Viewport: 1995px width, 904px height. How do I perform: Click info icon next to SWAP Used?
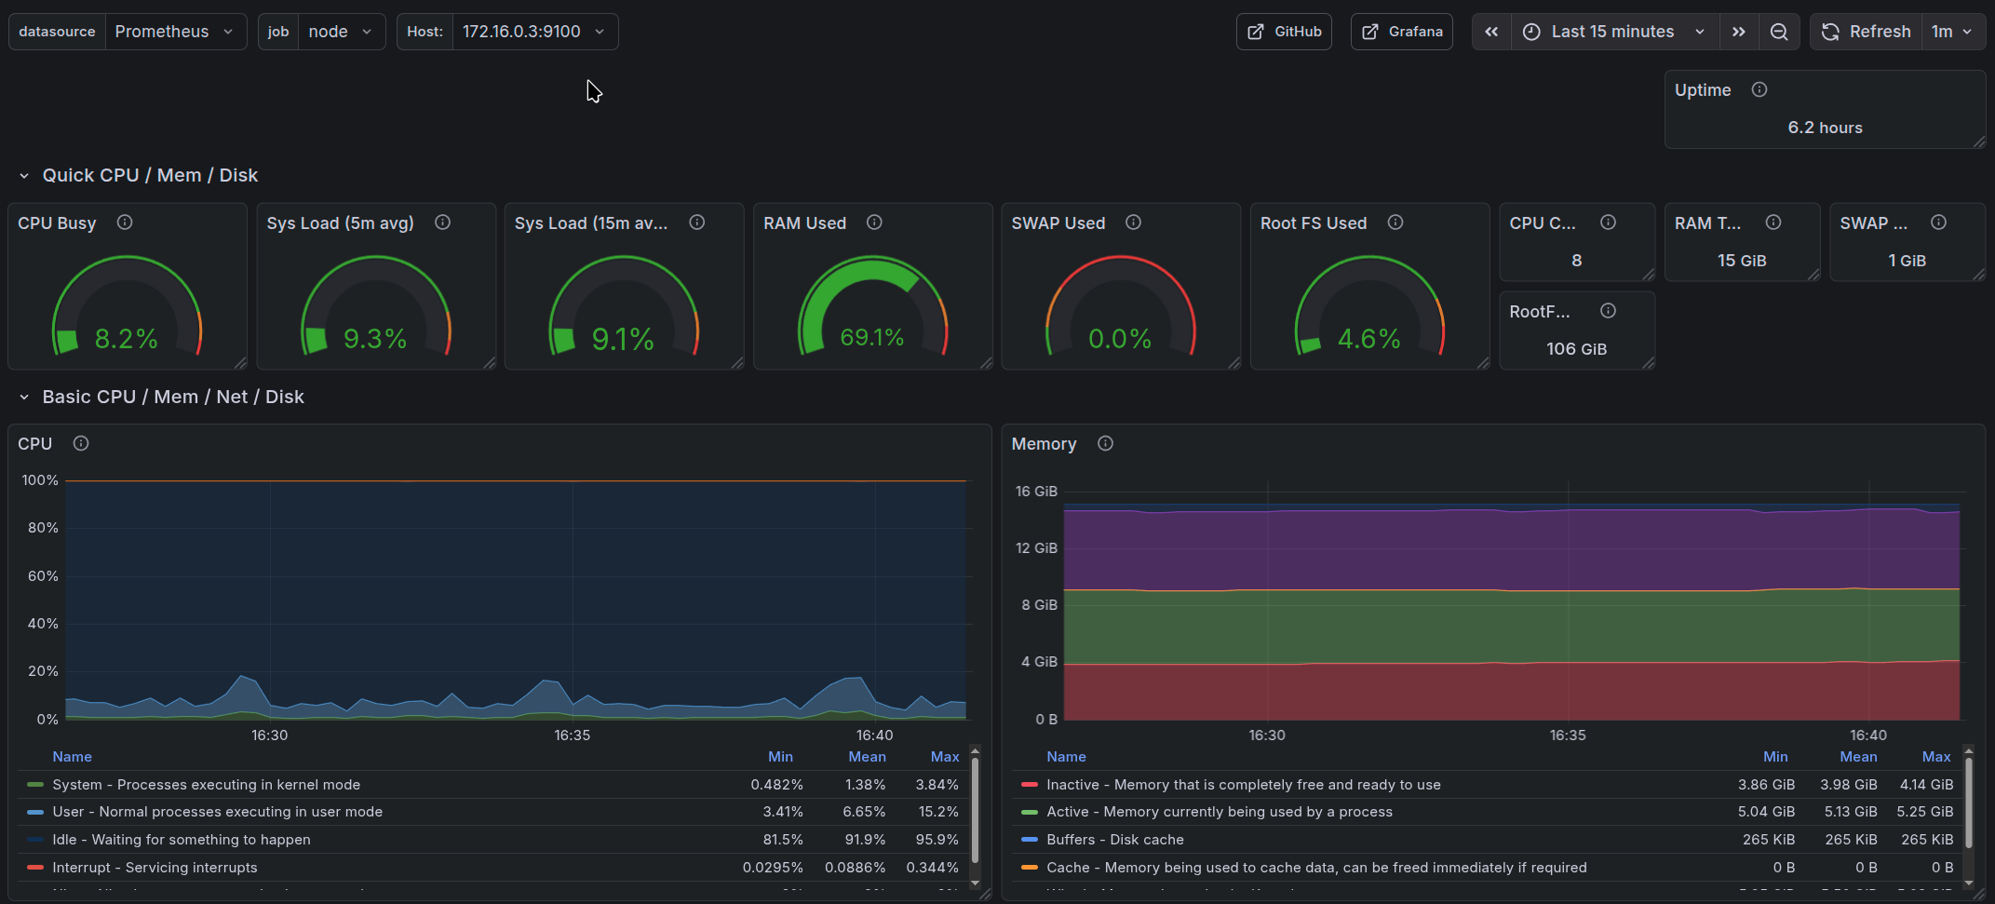pyautogui.click(x=1133, y=223)
